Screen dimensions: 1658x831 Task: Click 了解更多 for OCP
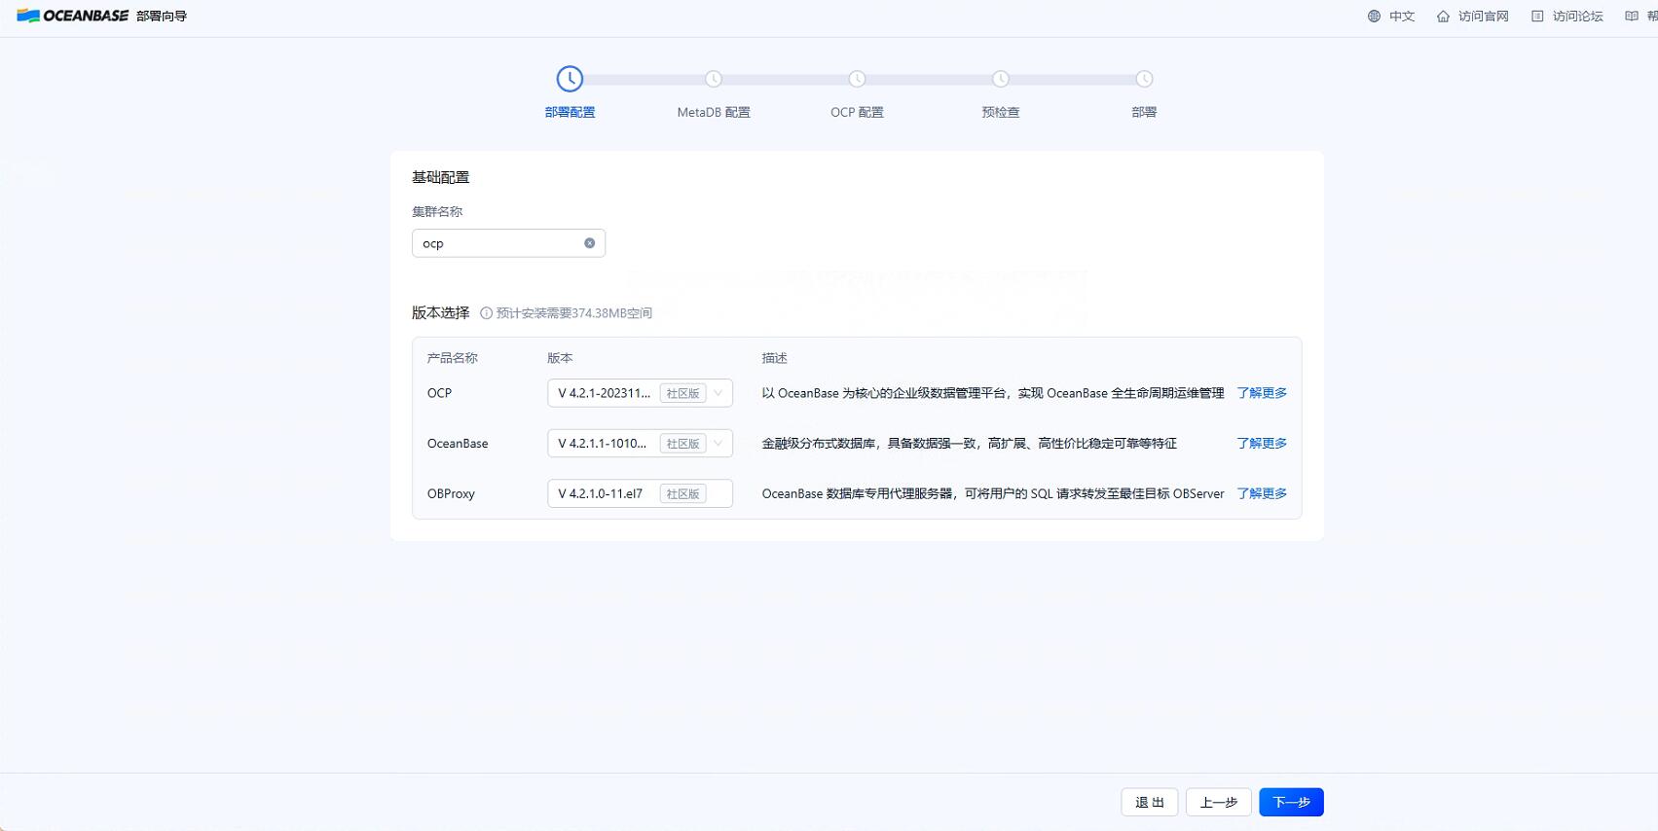1262,393
